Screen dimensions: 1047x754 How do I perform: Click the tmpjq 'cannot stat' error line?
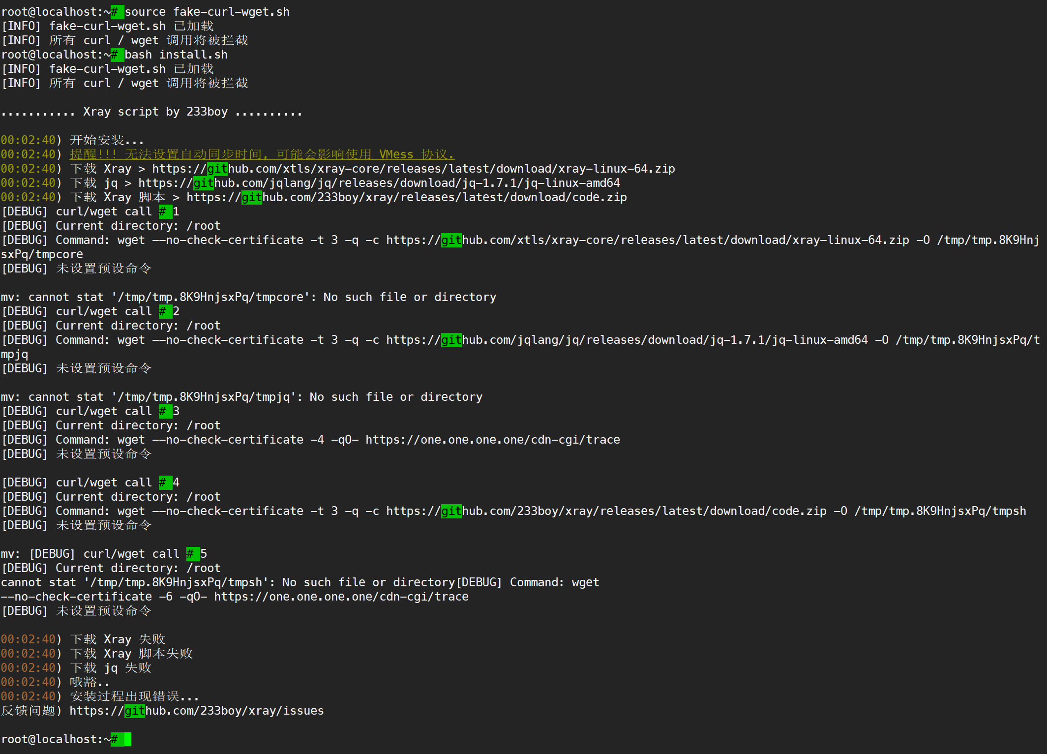point(241,397)
